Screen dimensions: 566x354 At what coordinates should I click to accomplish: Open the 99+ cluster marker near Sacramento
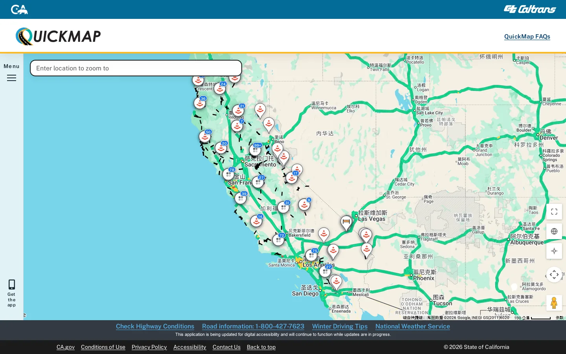255,149
